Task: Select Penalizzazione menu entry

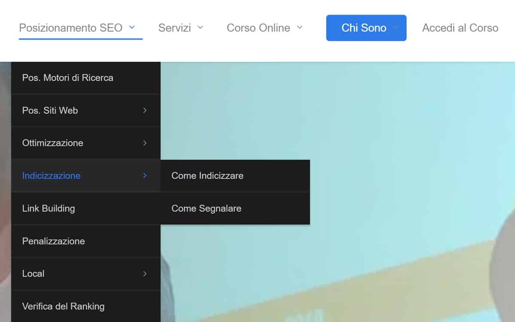Action: tap(86, 241)
